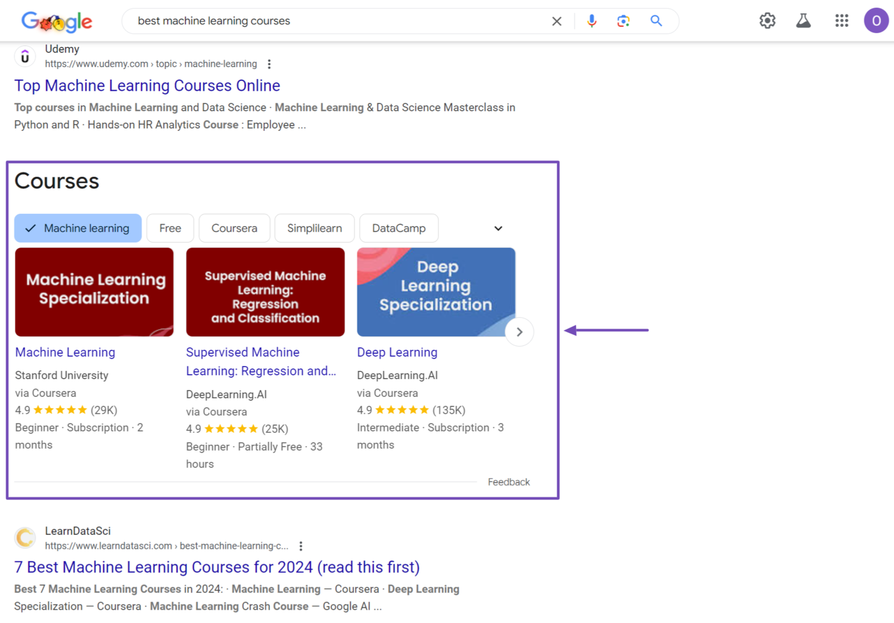The height and width of the screenshot is (623, 894).
Task: Click the LearnDataSci favicon
Action: click(x=25, y=538)
